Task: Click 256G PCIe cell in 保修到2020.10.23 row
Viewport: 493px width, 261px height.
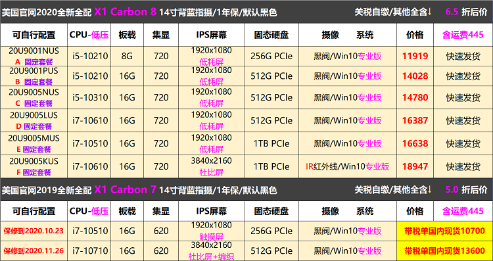Action: pyautogui.click(x=271, y=231)
